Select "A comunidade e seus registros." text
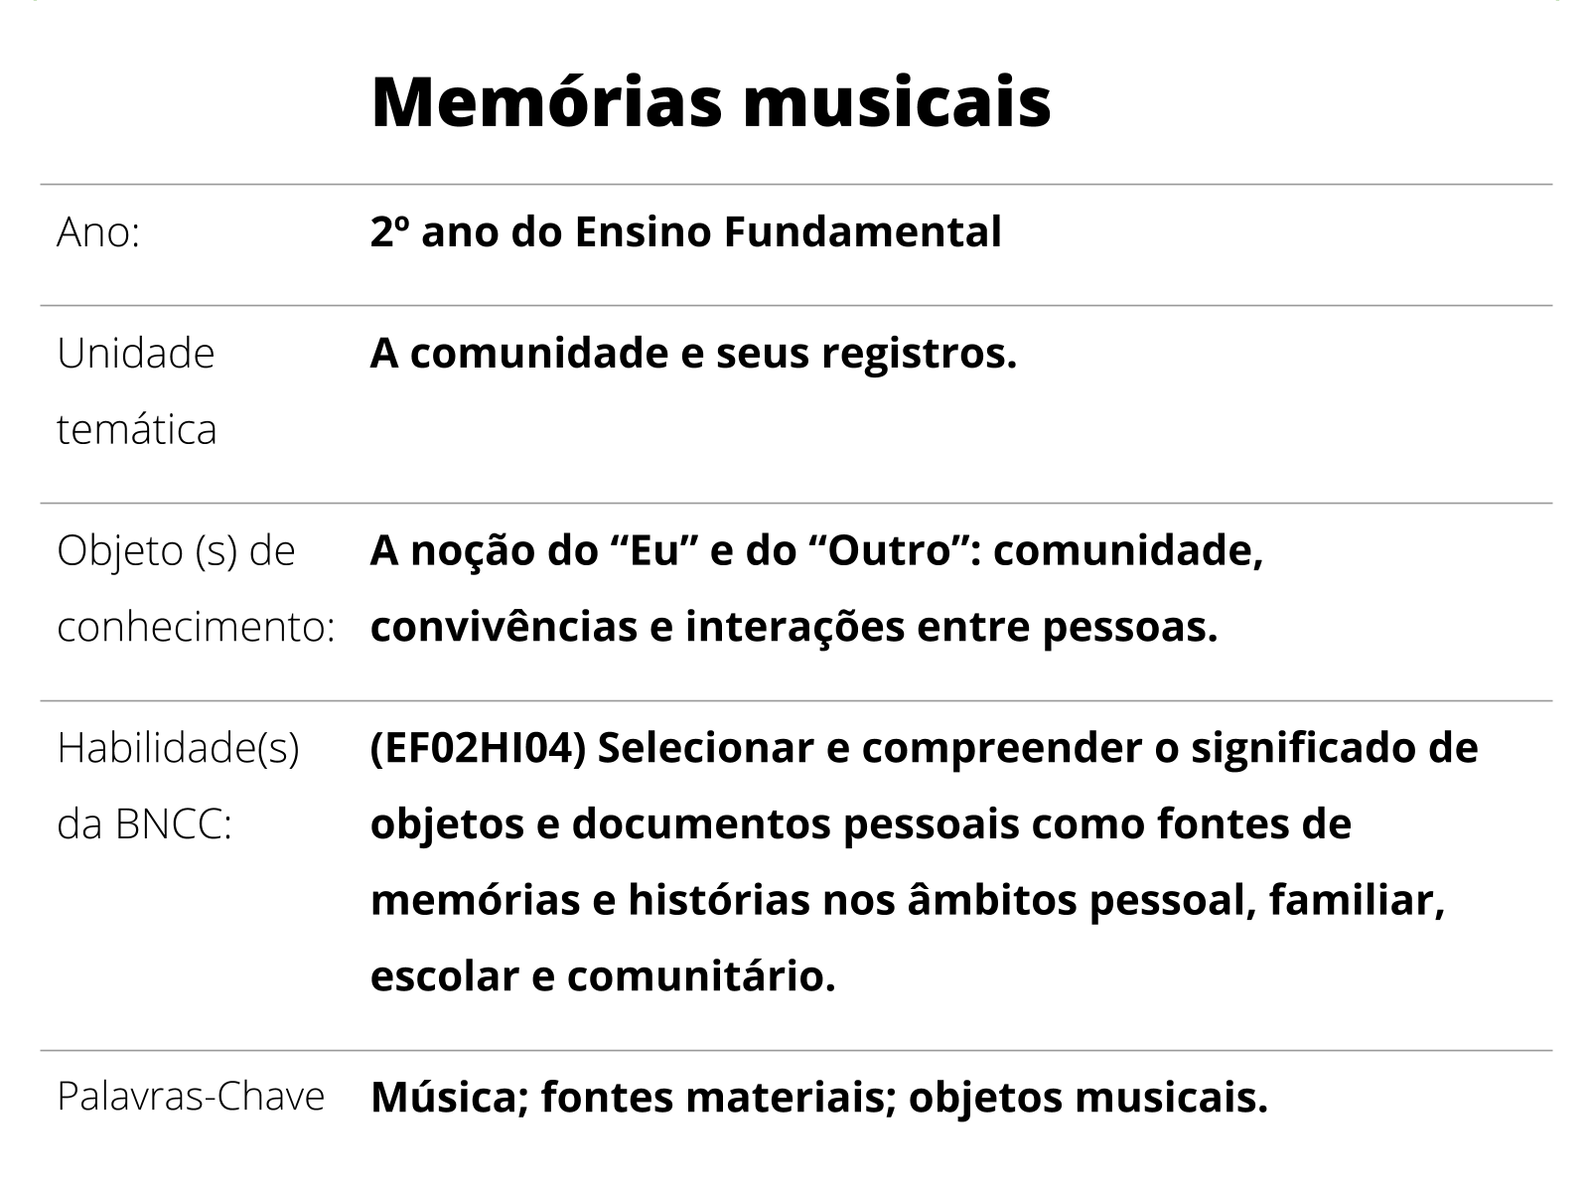 tap(693, 354)
